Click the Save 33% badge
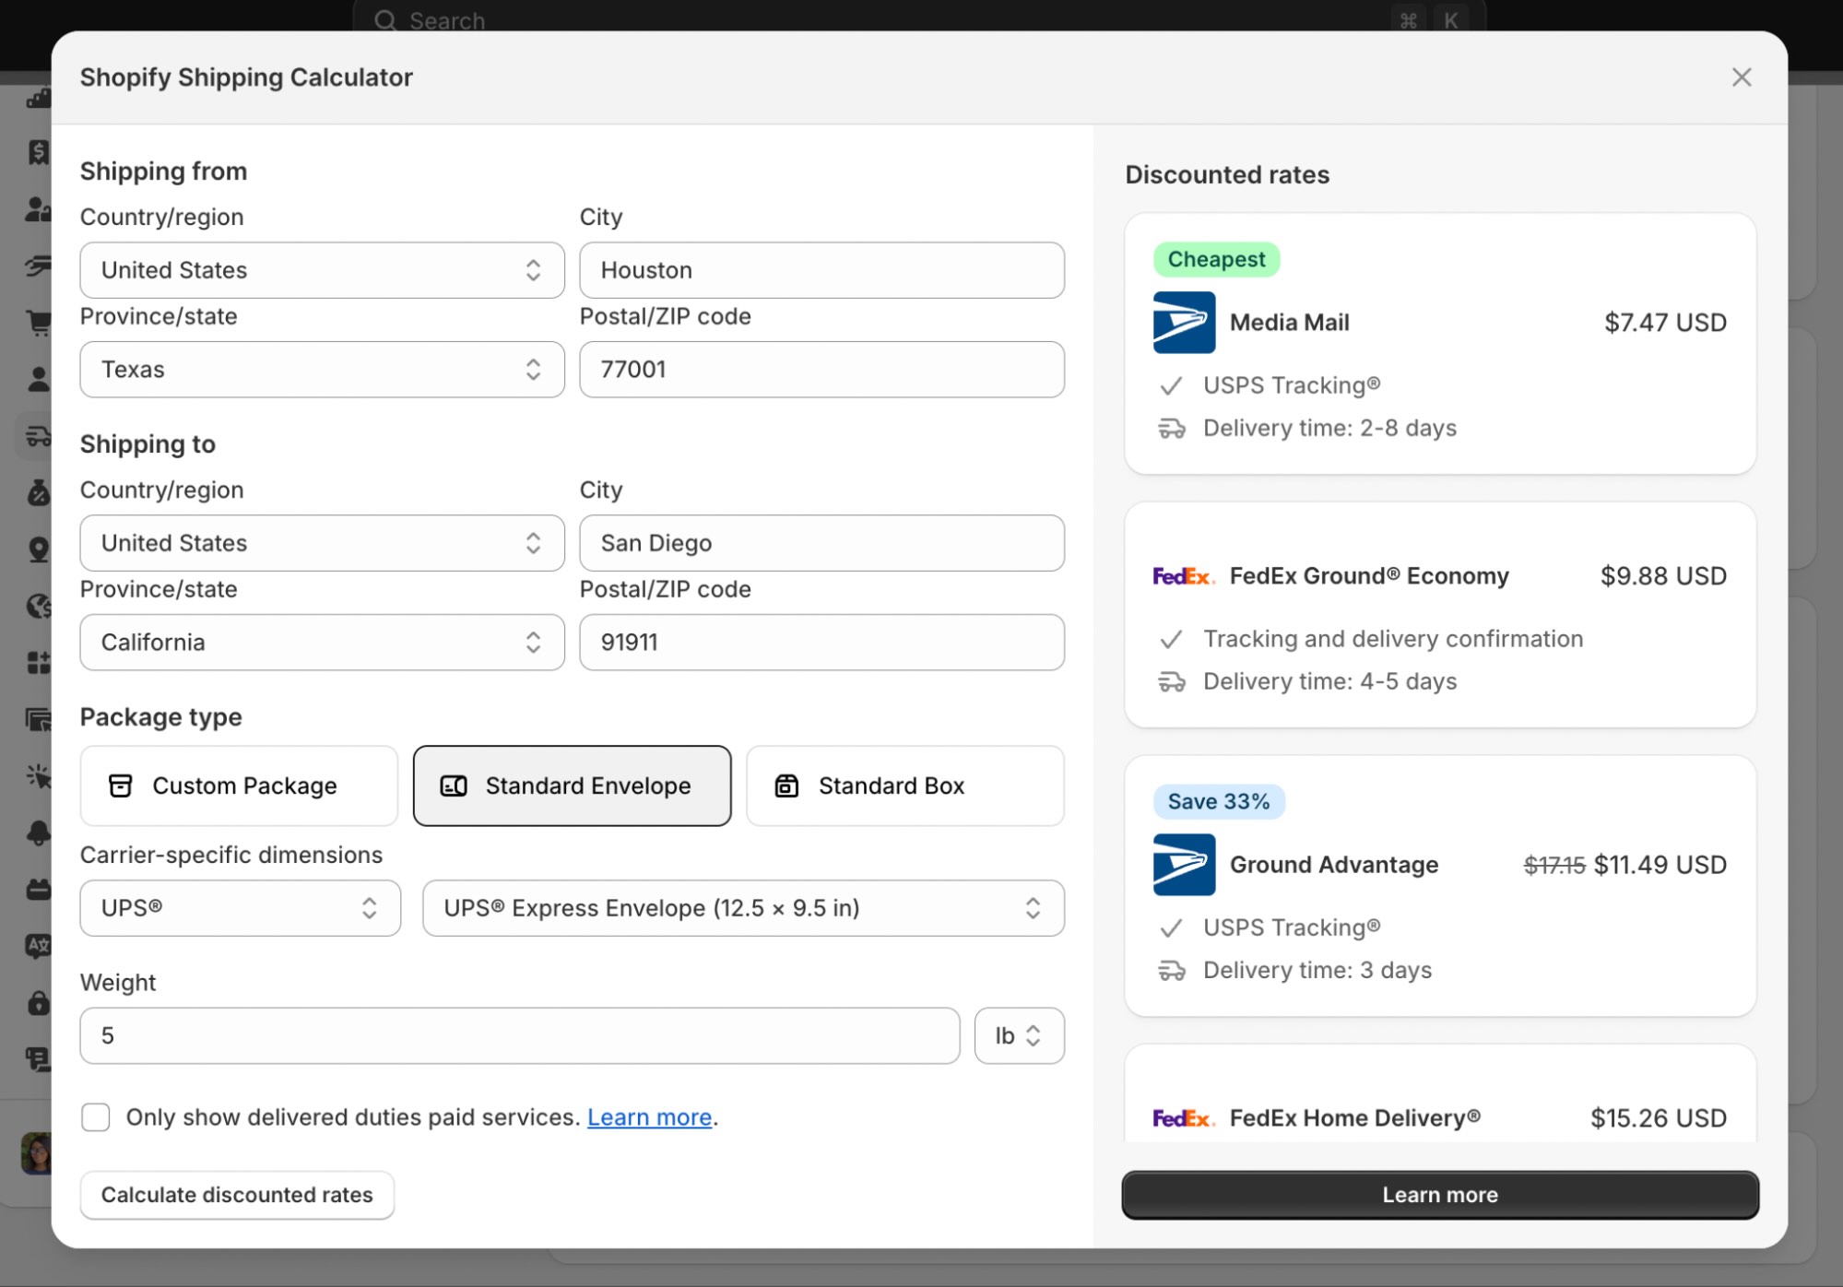Screen dimensions: 1843x1287 [1219, 802]
